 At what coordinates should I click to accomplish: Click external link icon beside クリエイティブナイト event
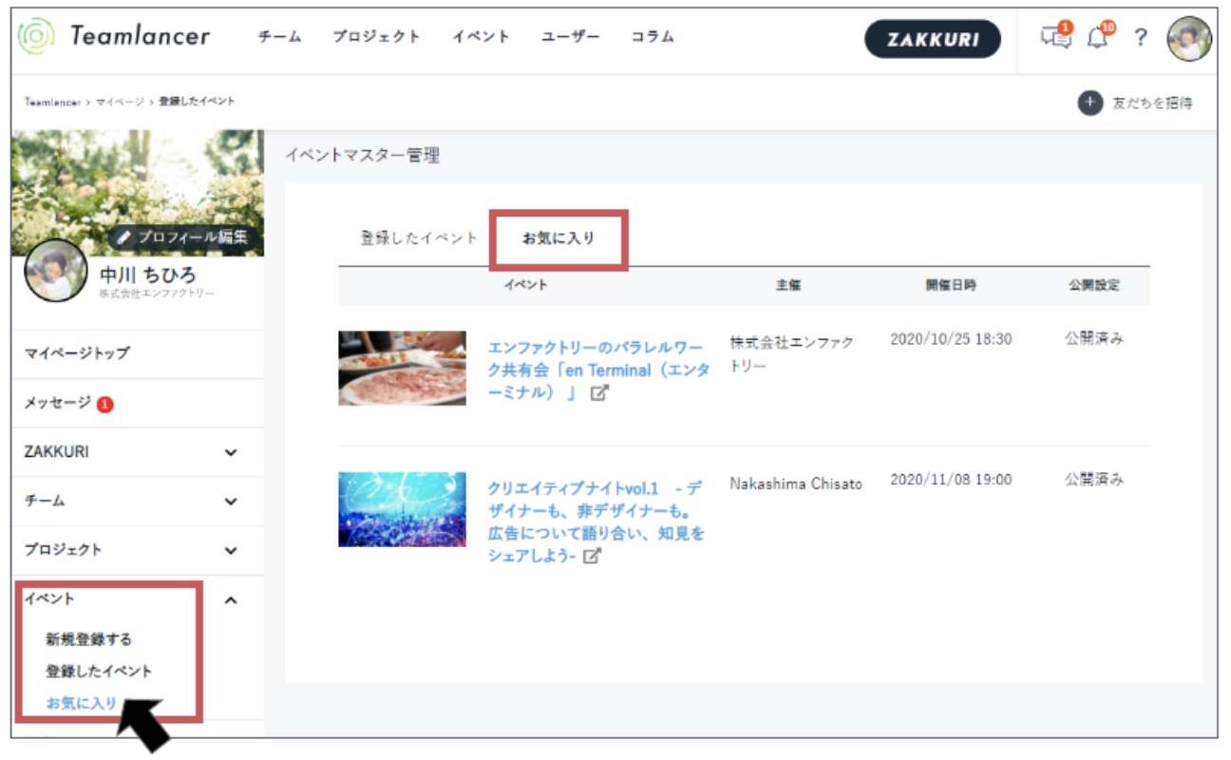(593, 557)
